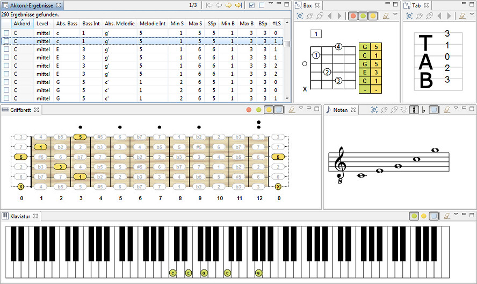Toggle green color dot in Klaviatur toolbar
Image resolution: width=477 pixels, height=284 pixels.
(x=414, y=216)
